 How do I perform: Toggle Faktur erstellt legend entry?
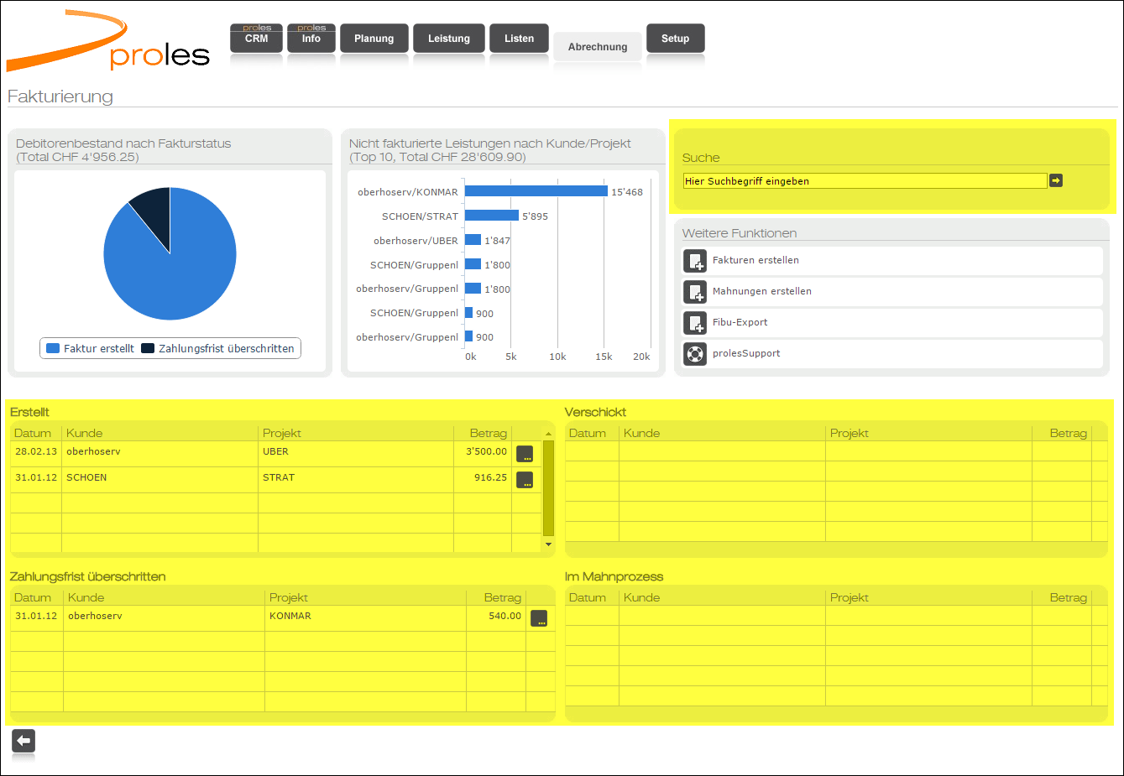[x=91, y=349]
